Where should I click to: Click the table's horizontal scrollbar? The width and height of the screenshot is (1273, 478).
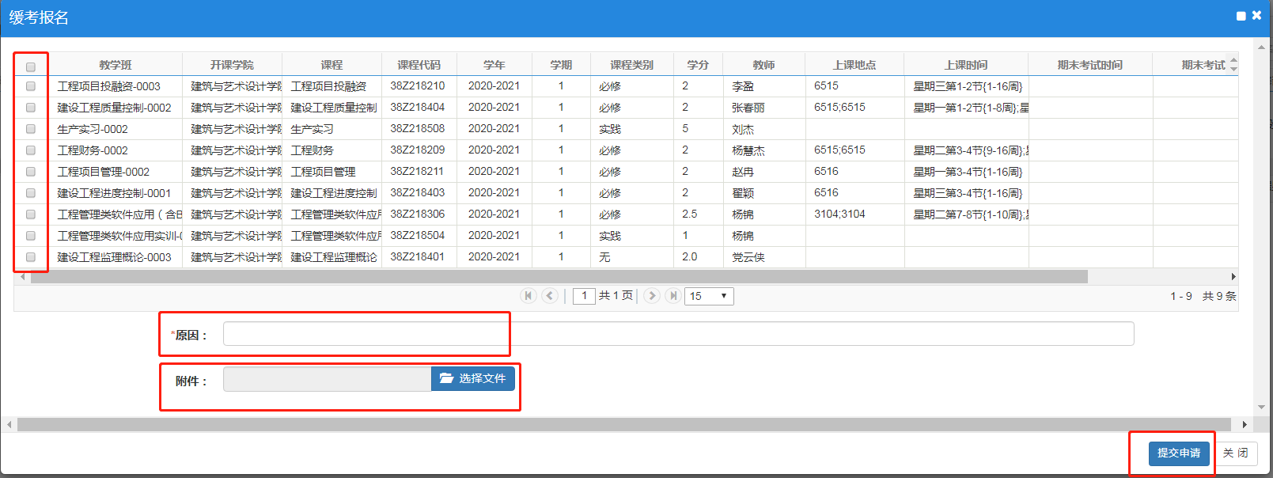[554, 277]
